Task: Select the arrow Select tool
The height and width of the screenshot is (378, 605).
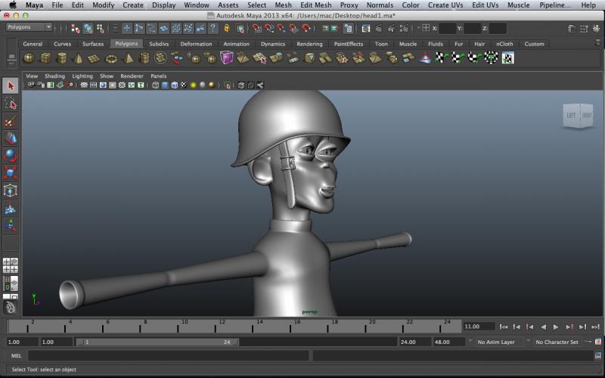Action: click(x=11, y=85)
